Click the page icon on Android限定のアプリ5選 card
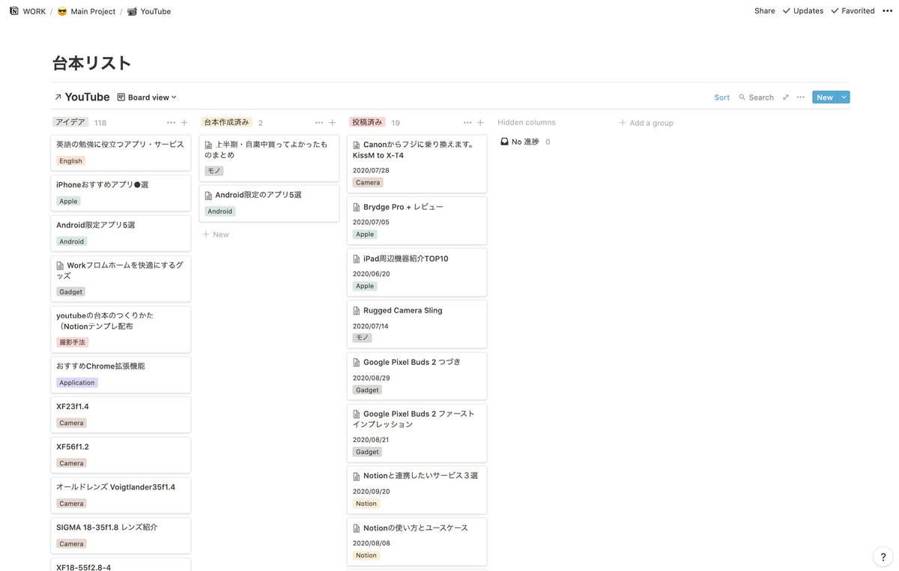Screen dimensions: 899x571 tap(208, 196)
